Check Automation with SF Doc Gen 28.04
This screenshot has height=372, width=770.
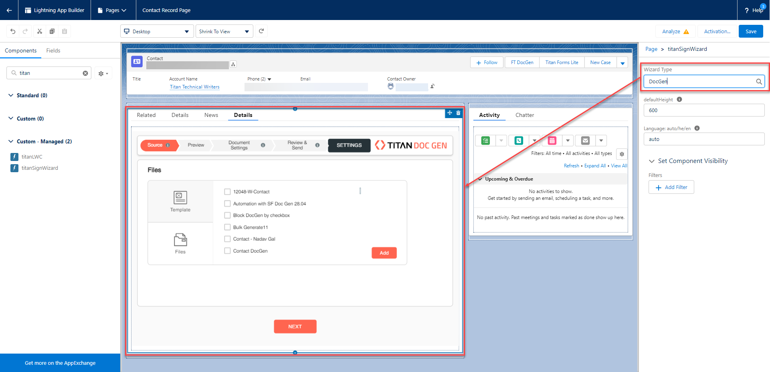227,203
